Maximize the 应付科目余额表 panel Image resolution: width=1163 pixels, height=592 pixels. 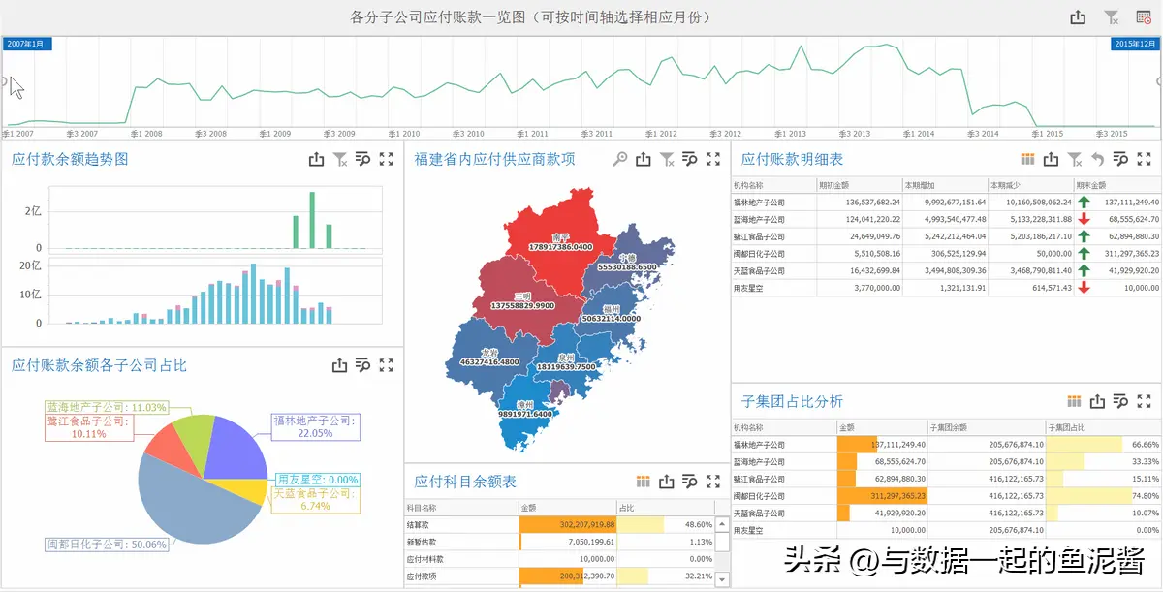pyautogui.click(x=712, y=482)
